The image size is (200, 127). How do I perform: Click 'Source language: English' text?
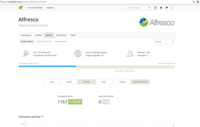coord(96,52)
